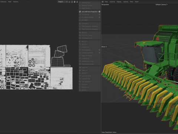178x134 pixels.
Task: Open the viewport Options menu
Action: tap(126, 2)
